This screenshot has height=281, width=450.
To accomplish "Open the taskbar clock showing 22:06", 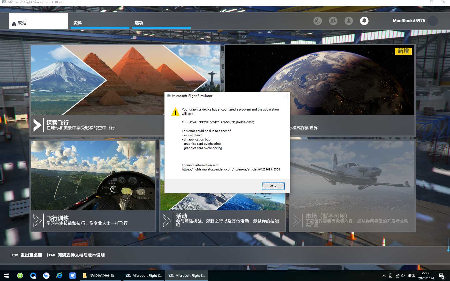I will click(426, 276).
